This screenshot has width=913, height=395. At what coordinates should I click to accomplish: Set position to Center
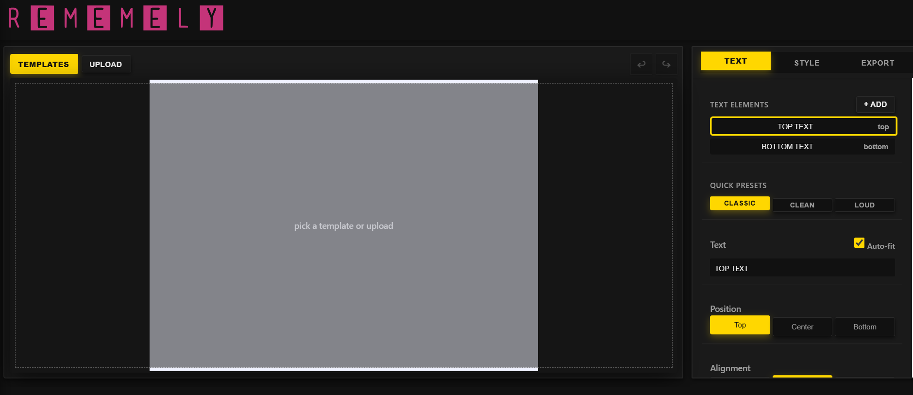click(x=802, y=326)
